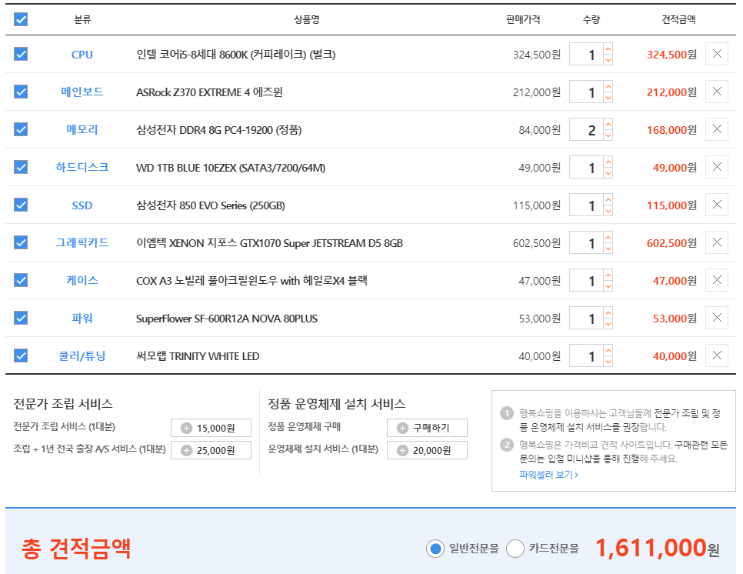Viewport: 743px width, 574px height.
Task: Open the CPU category link
Action: tap(82, 55)
